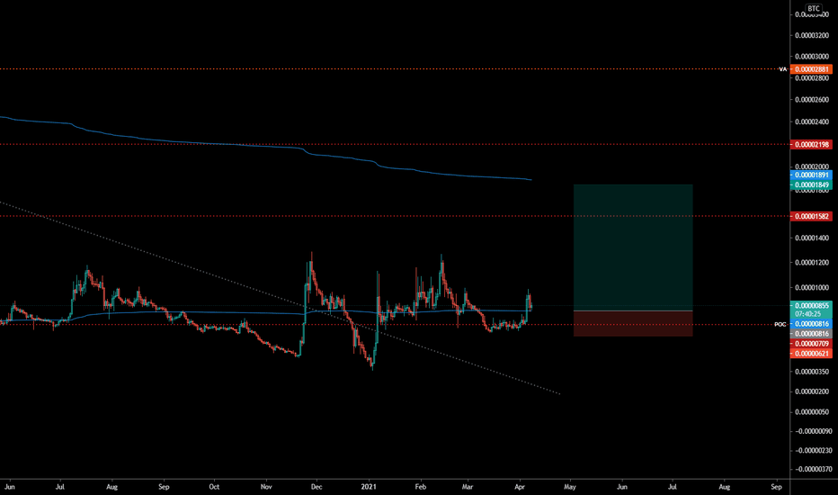Open the BTC currency selector

pyautogui.click(x=814, y=8)
